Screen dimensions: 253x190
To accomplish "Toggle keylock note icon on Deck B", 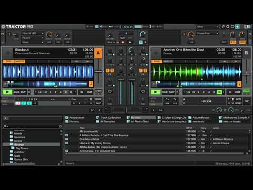I will (239, 84).
